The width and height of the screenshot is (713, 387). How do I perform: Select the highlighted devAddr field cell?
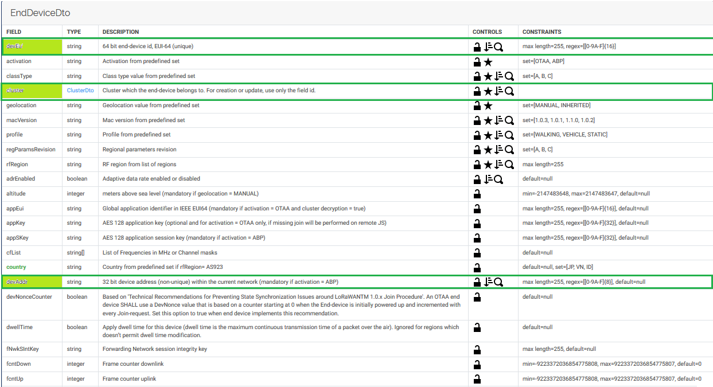tap(33, 282)
